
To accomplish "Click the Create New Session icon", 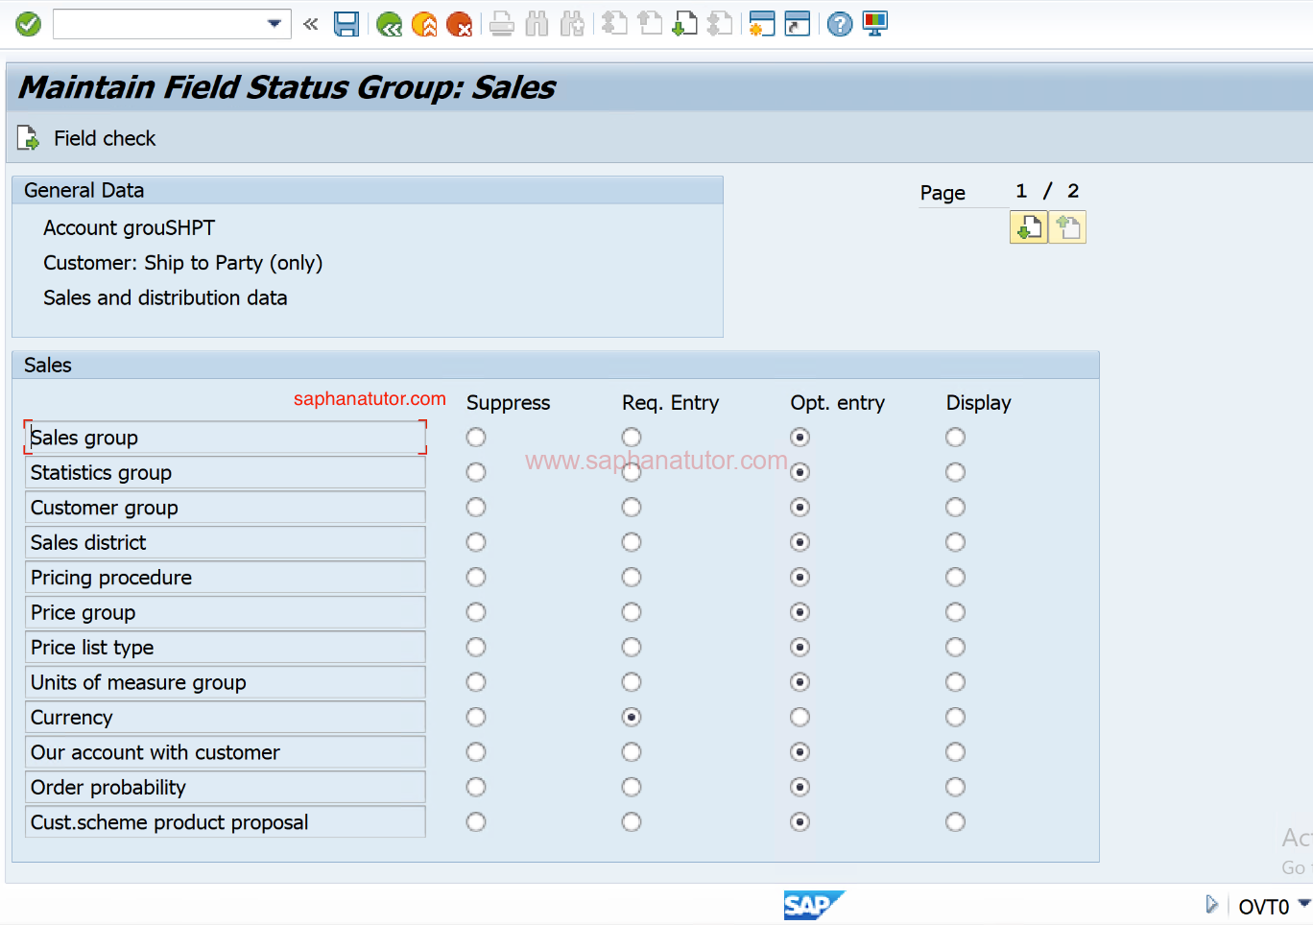I will tap(762, 24).
